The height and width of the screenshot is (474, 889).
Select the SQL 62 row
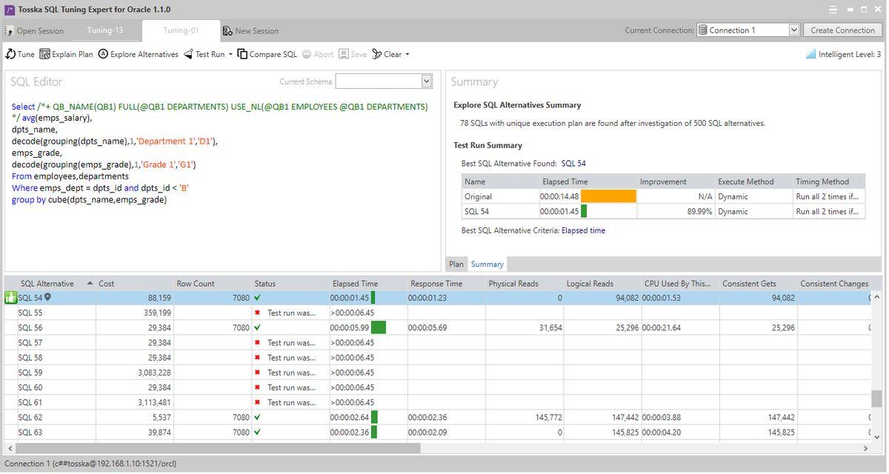pos(437,417)
